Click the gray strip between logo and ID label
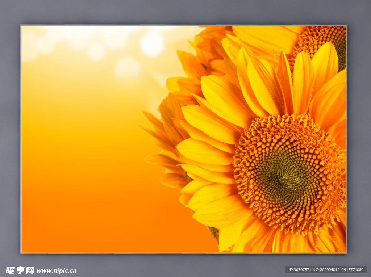Viewport: 371px width, 277px height. pyautogui.click(x=181, y=270)
